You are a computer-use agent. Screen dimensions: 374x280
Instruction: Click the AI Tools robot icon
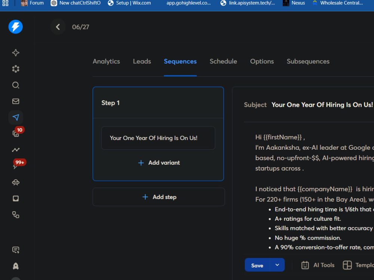point(305,265)
